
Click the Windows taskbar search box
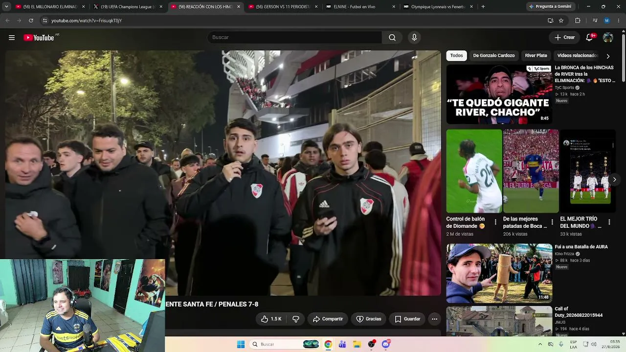285,344
